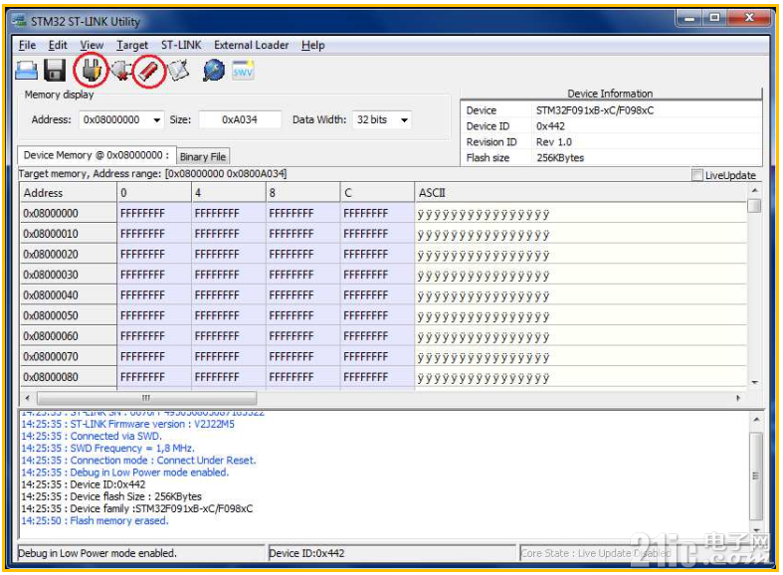Open the Data Width dropdown

coord(404,119)
